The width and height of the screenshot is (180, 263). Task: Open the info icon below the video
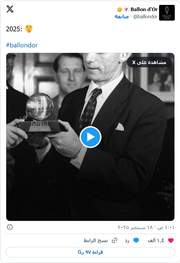coord(10,227)
